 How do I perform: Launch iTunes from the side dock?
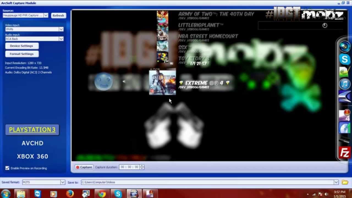click(345, 84)
